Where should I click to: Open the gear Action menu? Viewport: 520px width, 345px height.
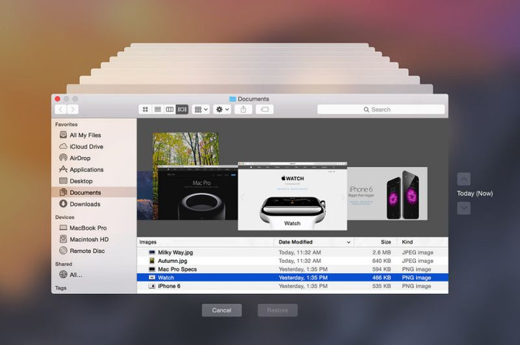tap(222, 109)
